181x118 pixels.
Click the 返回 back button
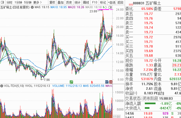[x=120, y=2]
